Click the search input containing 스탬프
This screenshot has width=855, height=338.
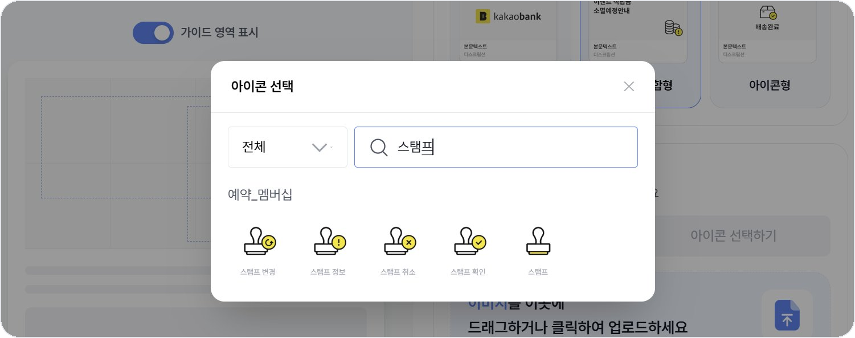496,147
